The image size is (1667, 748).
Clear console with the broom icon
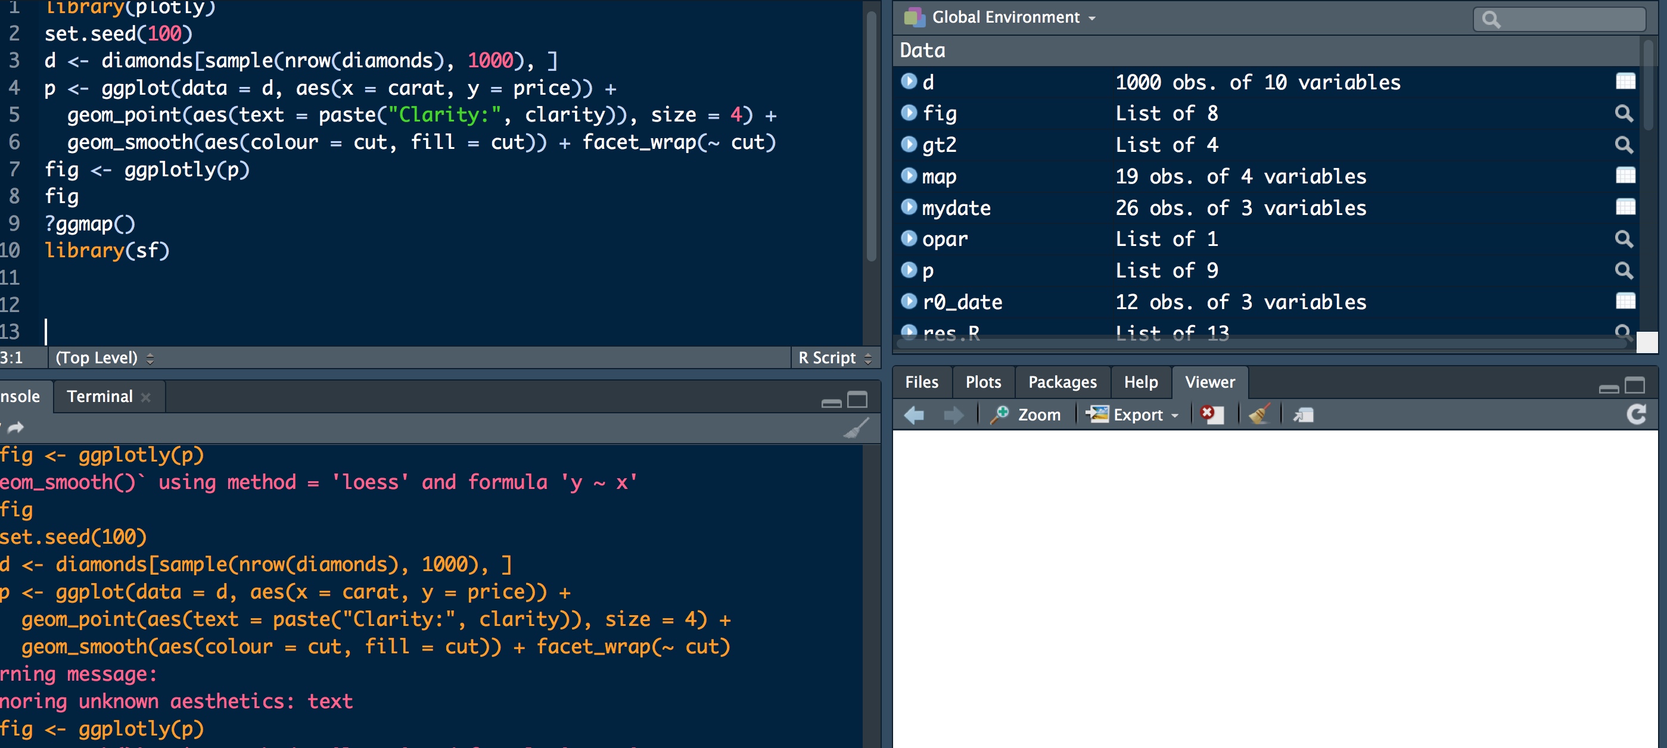[856, 428]
